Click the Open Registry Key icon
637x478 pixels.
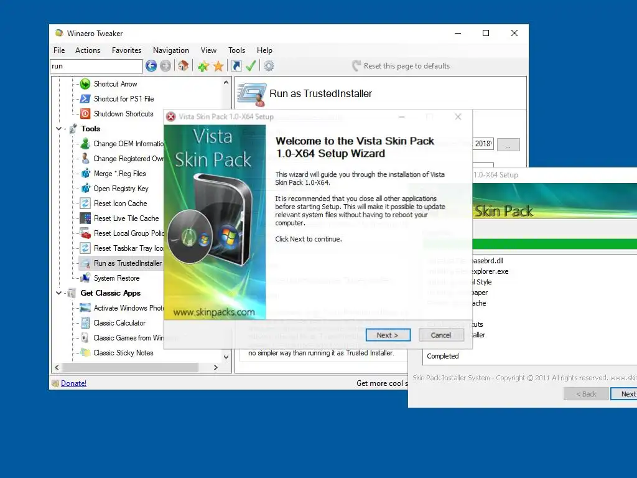coord(85,188)
